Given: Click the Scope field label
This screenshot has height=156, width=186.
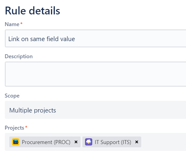Looking at the screenshot, I should click(x=12, y=96).
